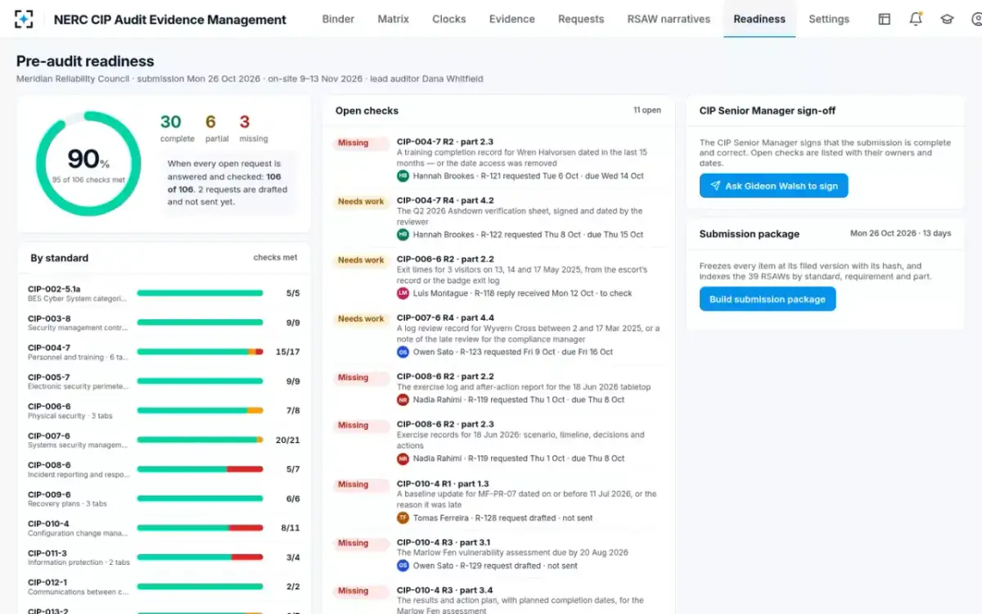The height and width of the screenshot is (614, 982).
Task: Click Needs work badge for CIP-007-6 R4
Action: (x=361, y=319)
